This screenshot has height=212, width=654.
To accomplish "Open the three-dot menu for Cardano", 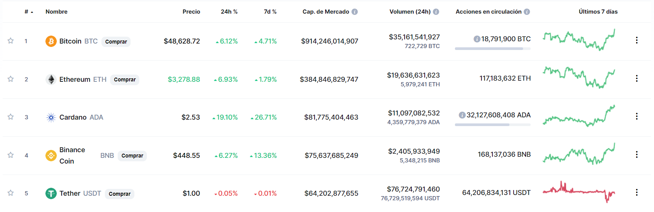I will tap(637, 116).
